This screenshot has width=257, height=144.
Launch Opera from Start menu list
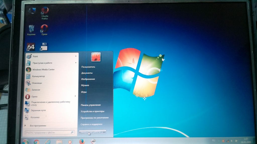point(51,97)
